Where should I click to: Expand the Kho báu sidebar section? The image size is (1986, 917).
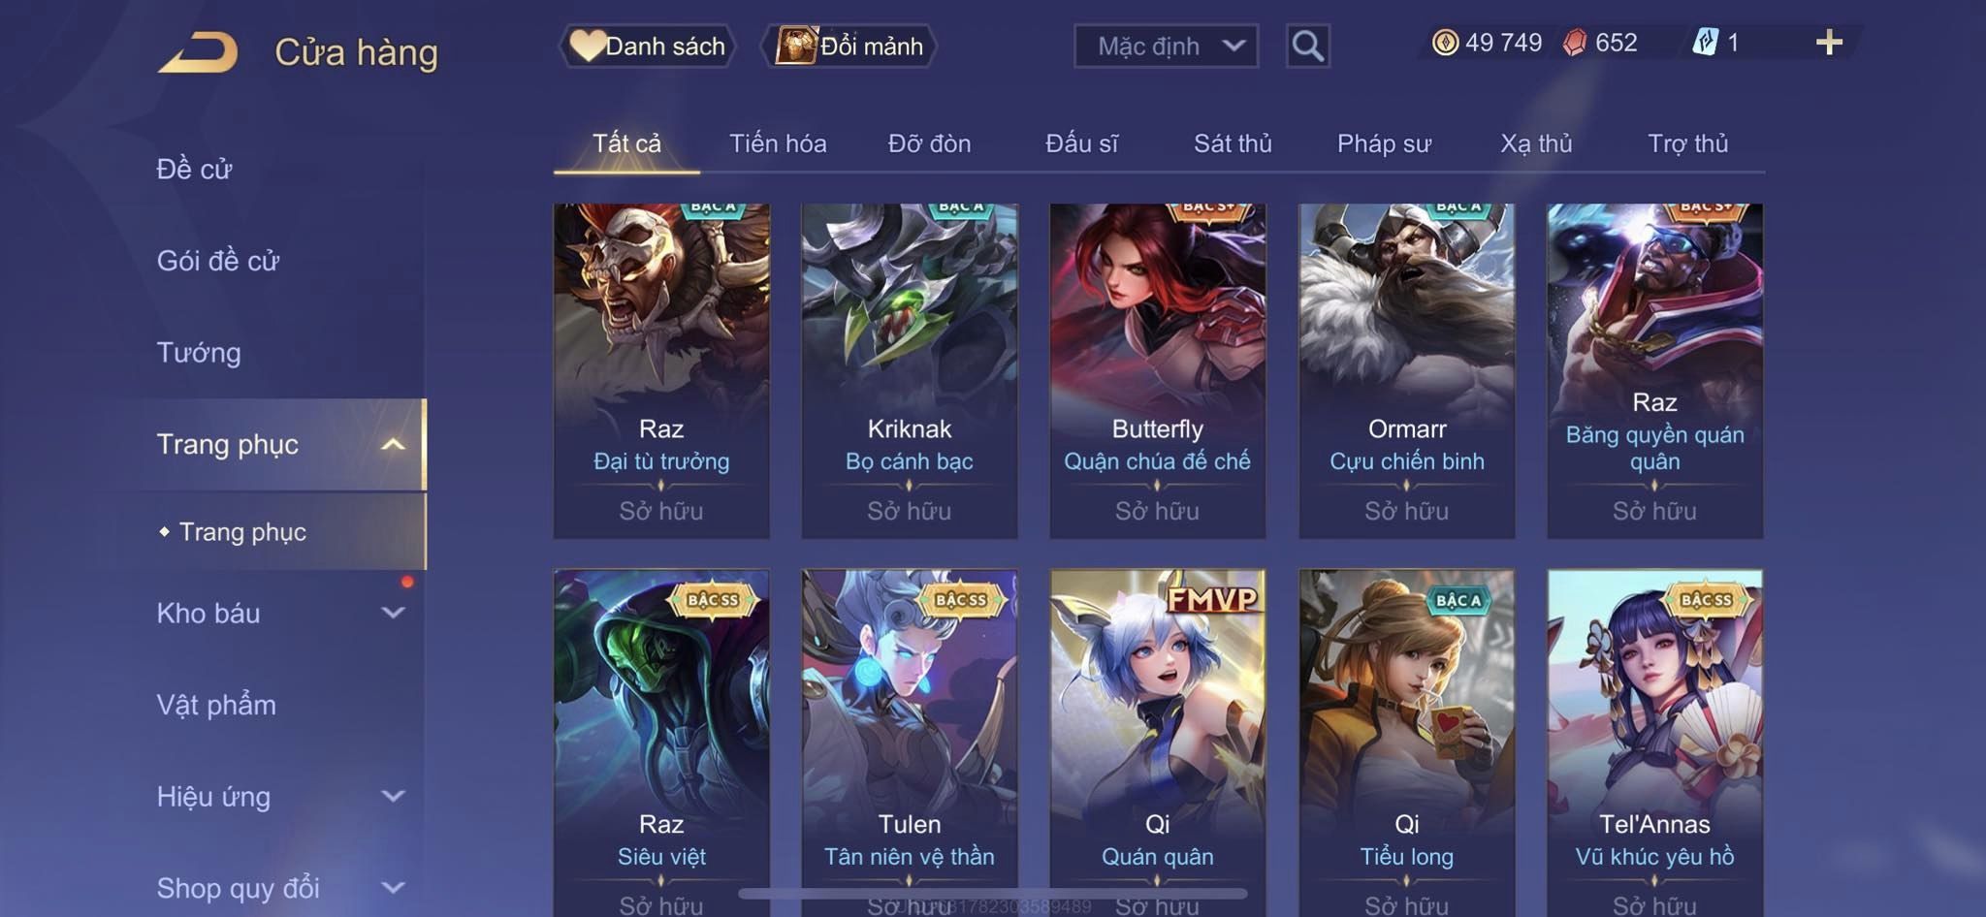tap(393, 613)
